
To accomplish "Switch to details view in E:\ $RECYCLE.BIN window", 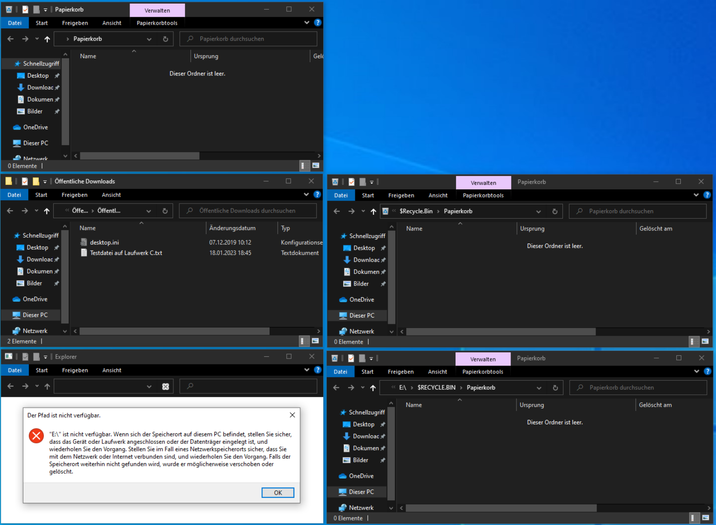I will (x=695, y=518).
